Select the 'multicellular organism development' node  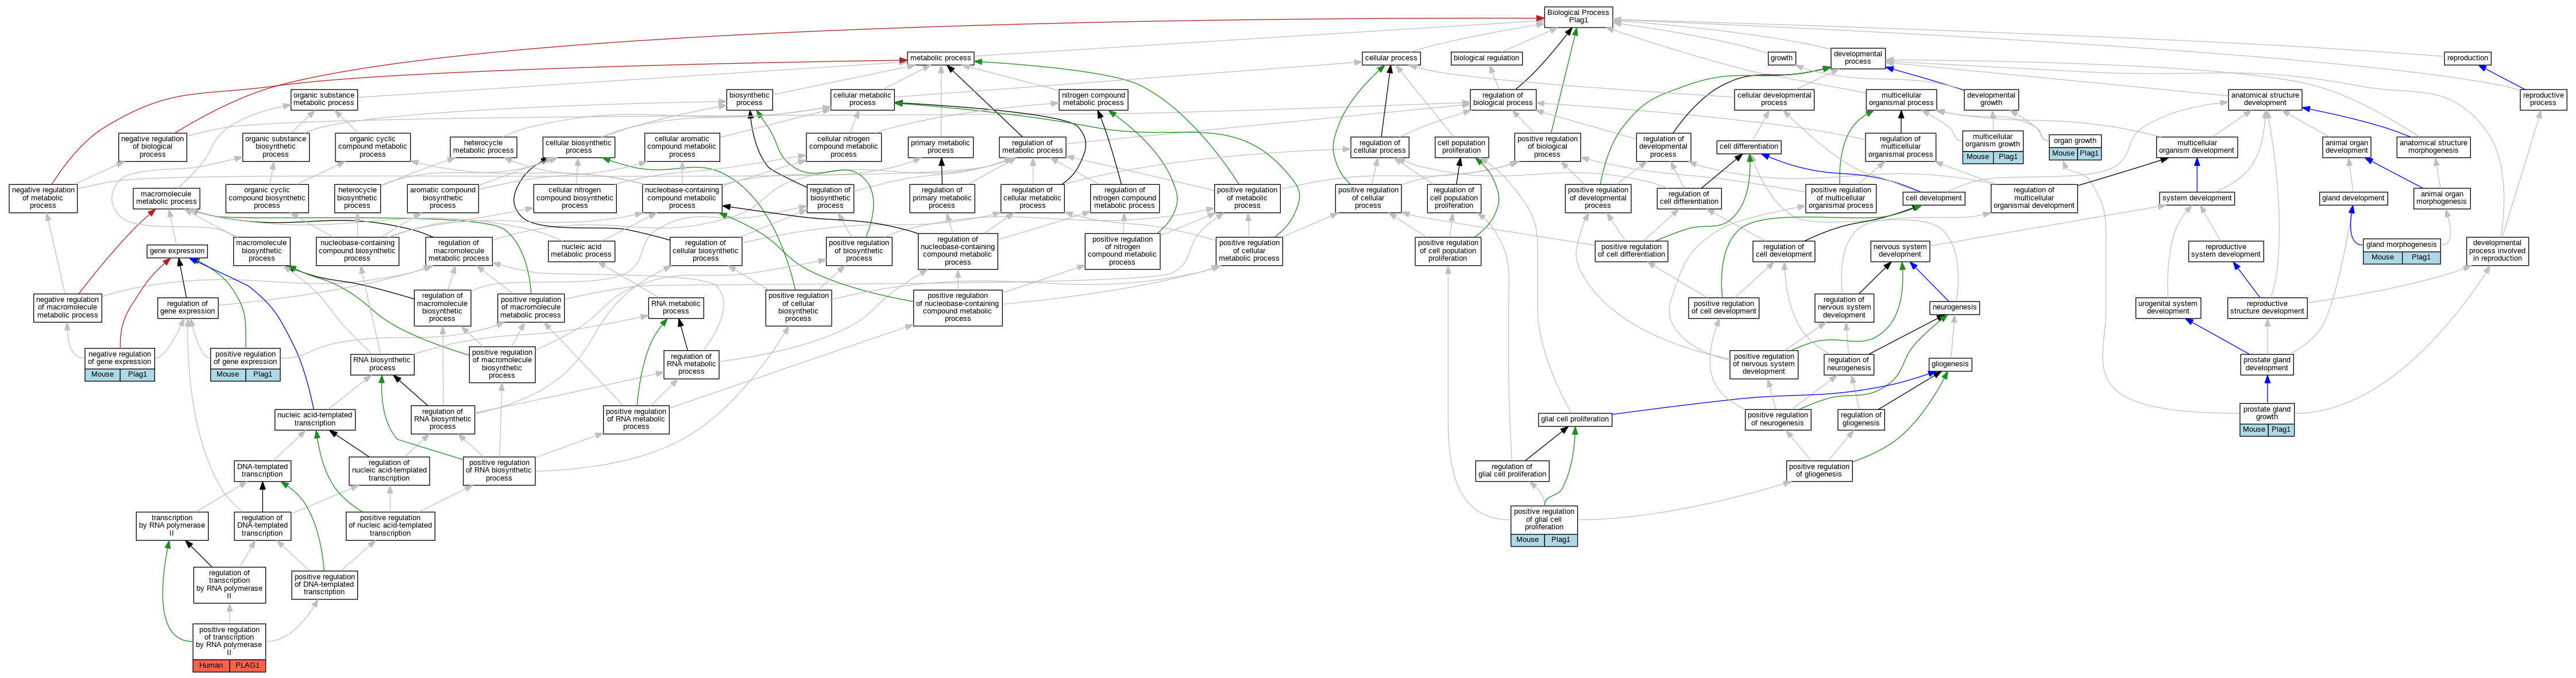2197,147
